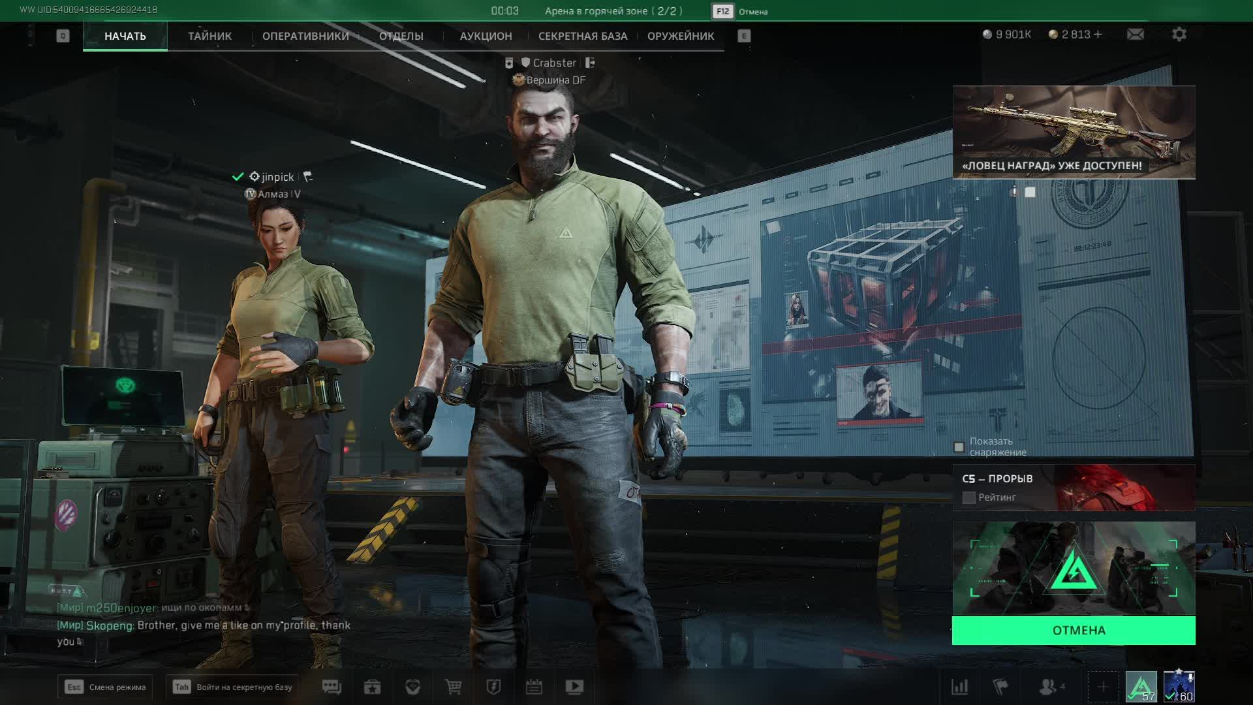Click the empty squad slot plus

[x=1102, y=687]
